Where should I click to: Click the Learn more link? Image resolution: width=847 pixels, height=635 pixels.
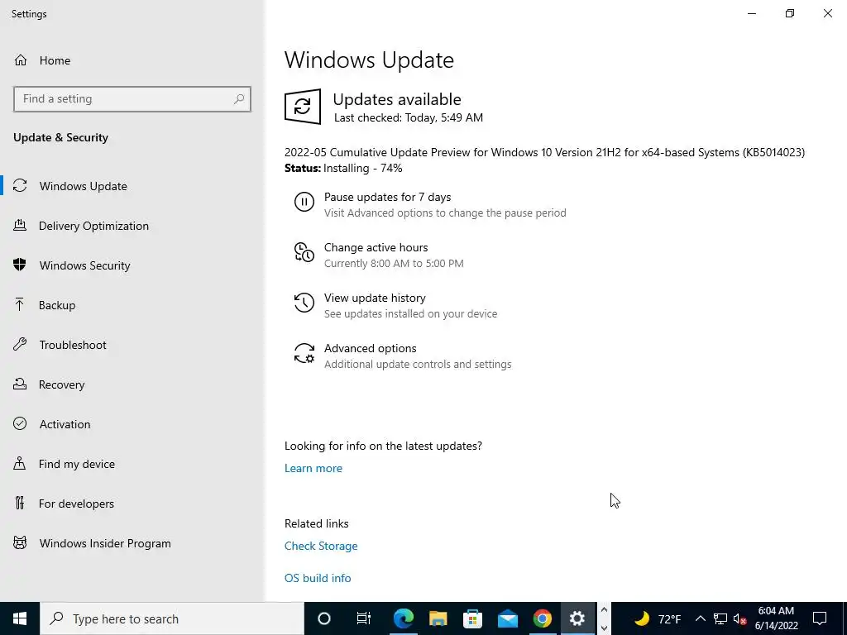[313, 468]
